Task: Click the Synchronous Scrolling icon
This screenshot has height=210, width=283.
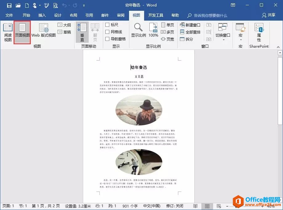Action: 209,32
